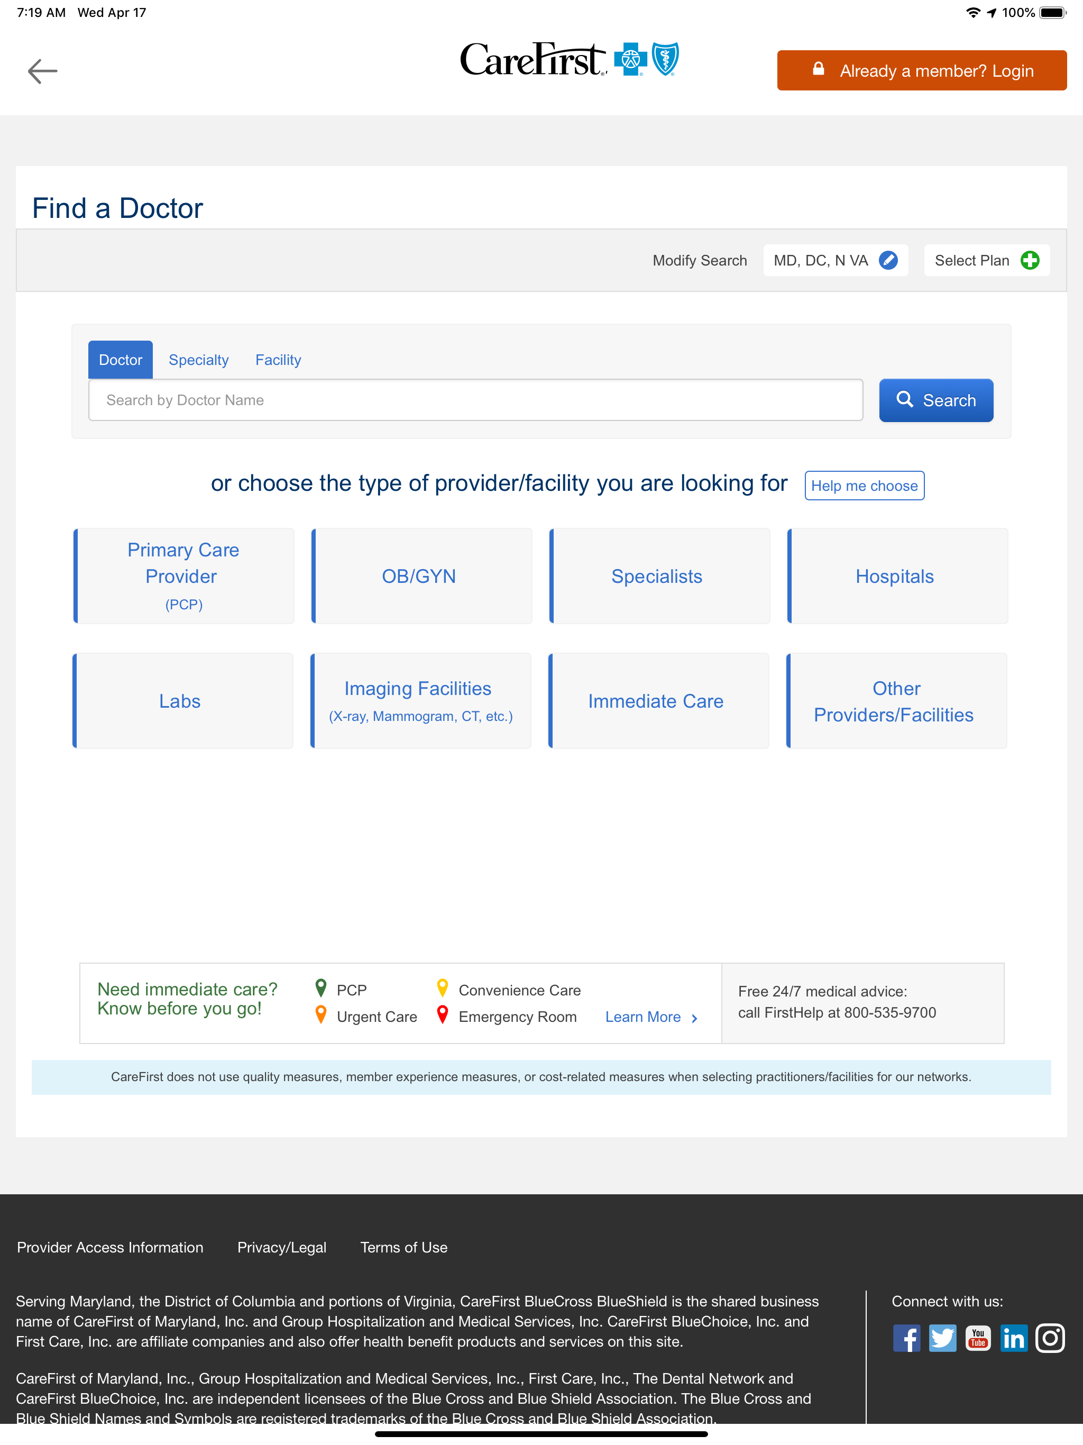The width and height of the screenshot is (1083, 1445).
Task: Open Terms of Use footer link
Action: [x=403, y=1247]
